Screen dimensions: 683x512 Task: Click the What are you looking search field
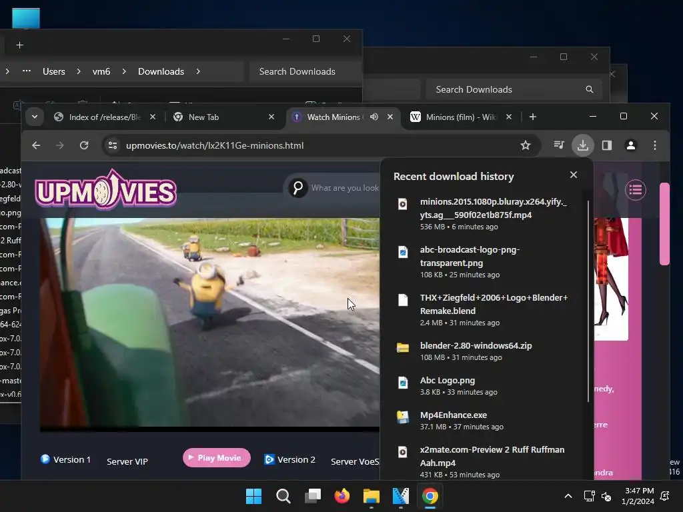pos(345,187)
